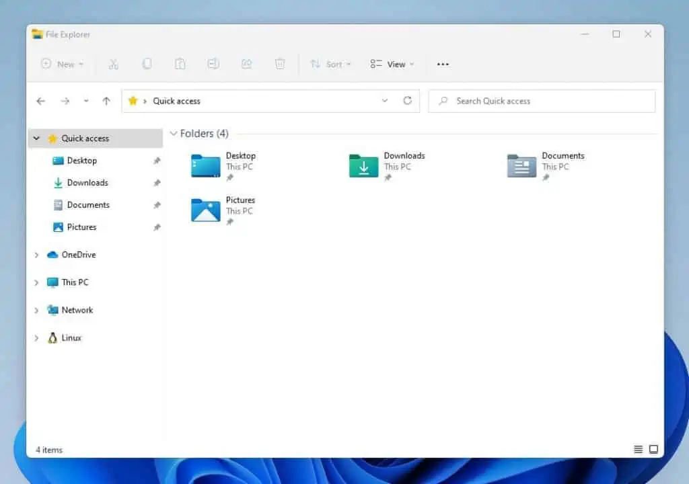
Task: Select the Pictures folder icon in main pane
Action: click(x=206, y=210)
